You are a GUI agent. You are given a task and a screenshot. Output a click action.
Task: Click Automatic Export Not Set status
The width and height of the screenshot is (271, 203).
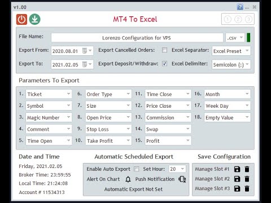[x=133, y=189]
